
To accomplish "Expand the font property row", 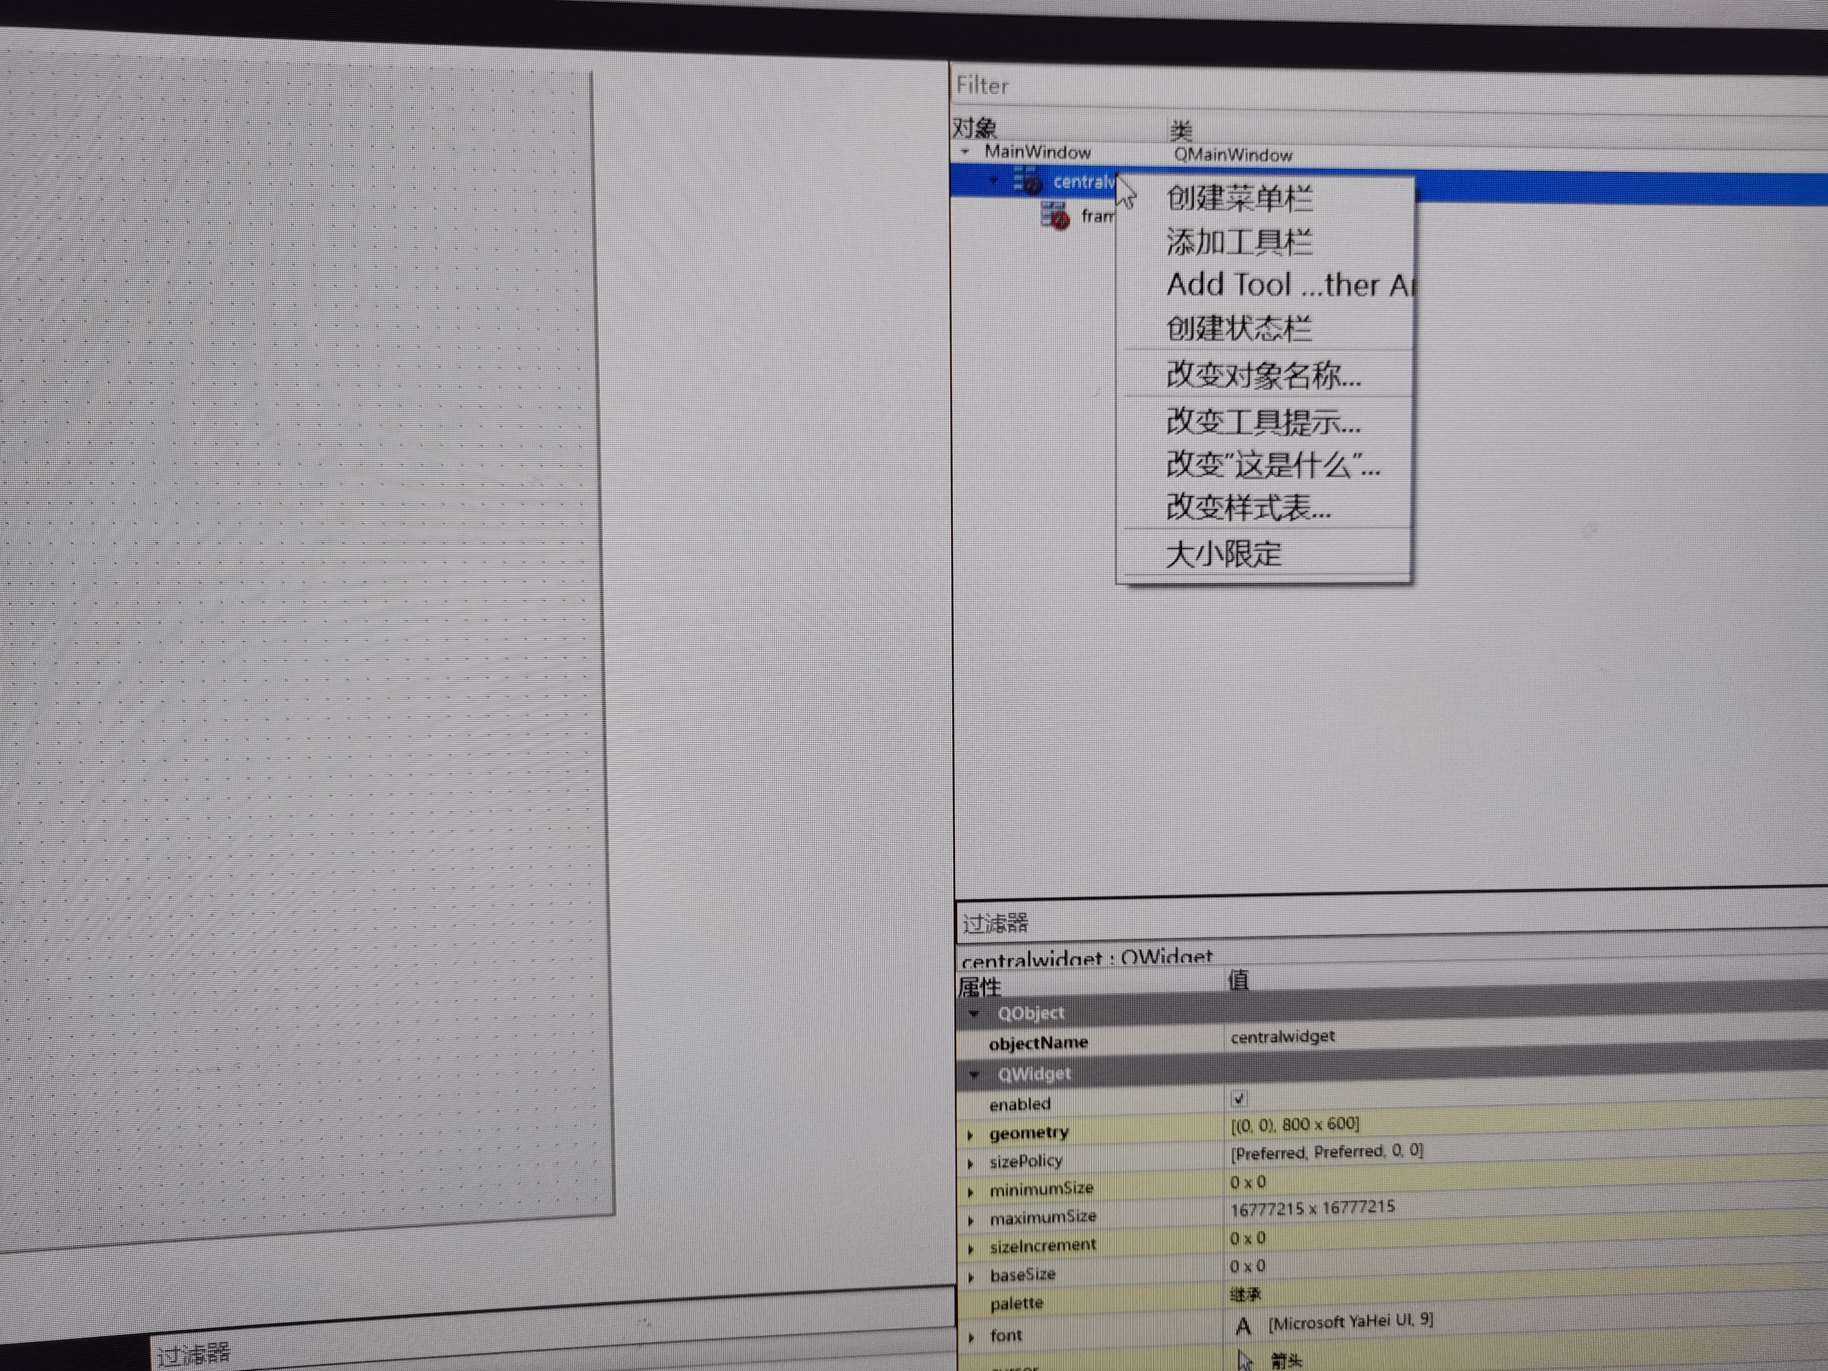I will pos(972,1336).
